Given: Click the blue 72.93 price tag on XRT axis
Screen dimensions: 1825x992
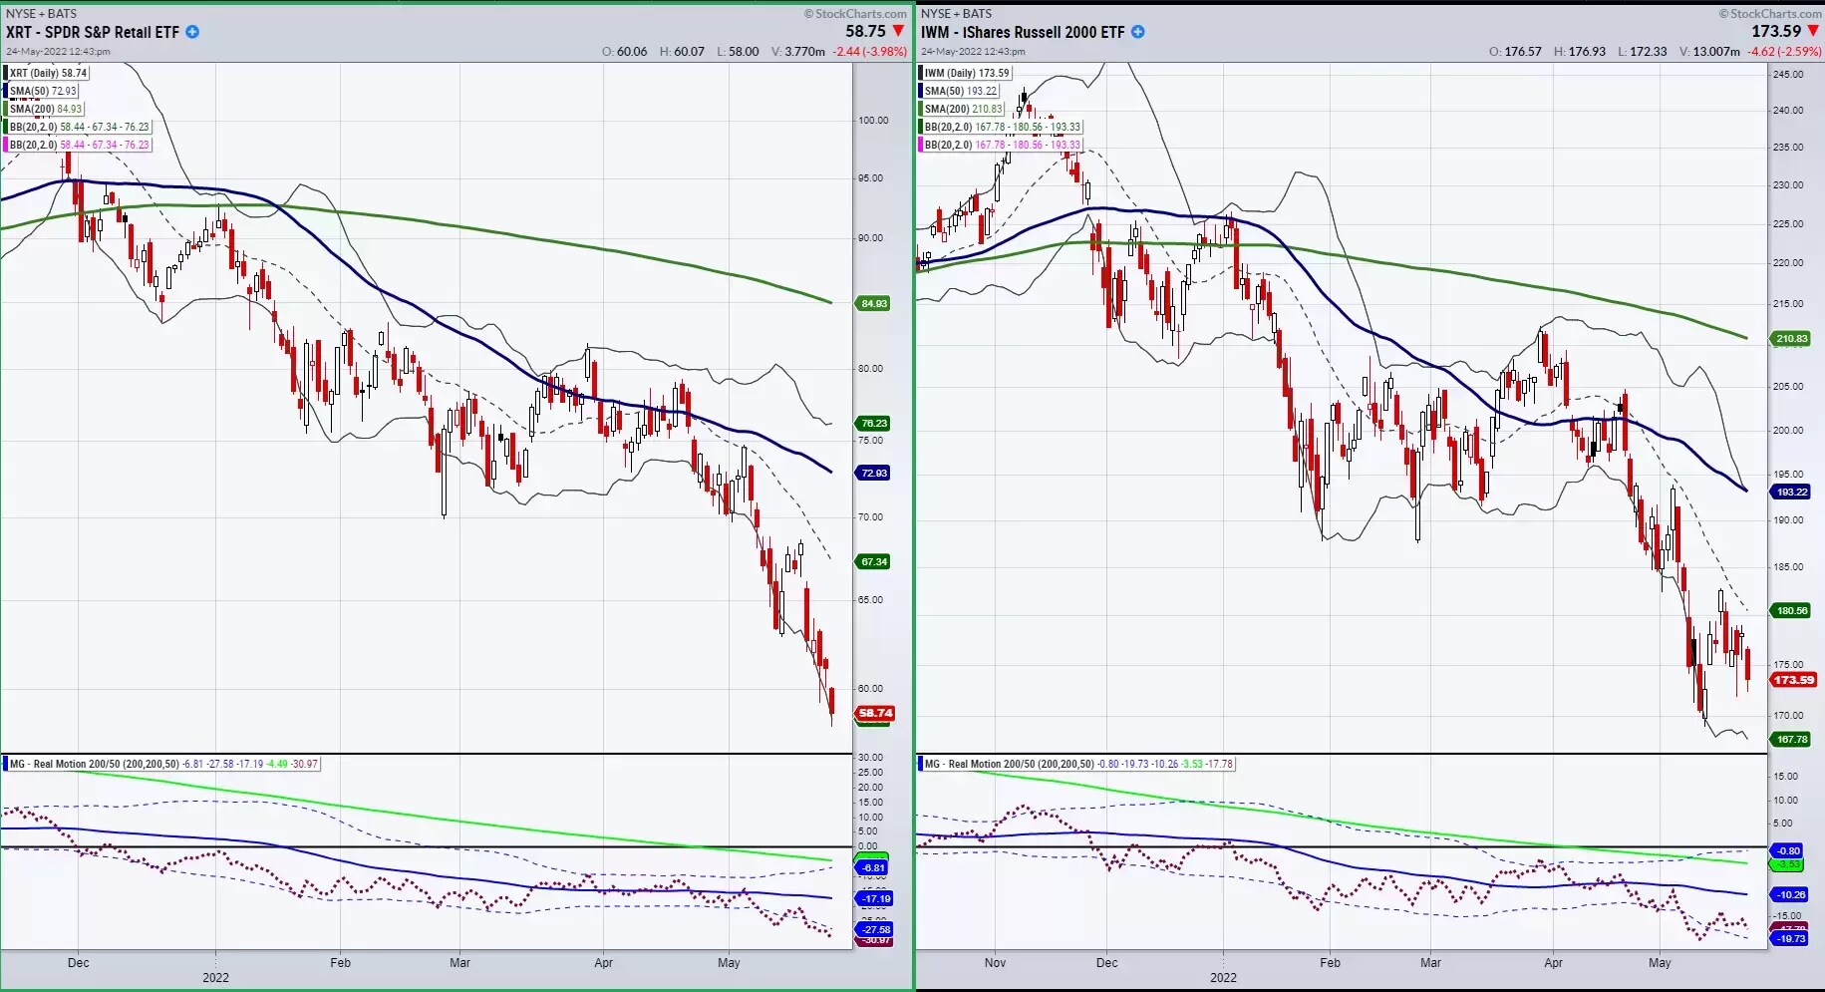Looking at the screenshot, I should pyautogui.click(x=873, y=473).
